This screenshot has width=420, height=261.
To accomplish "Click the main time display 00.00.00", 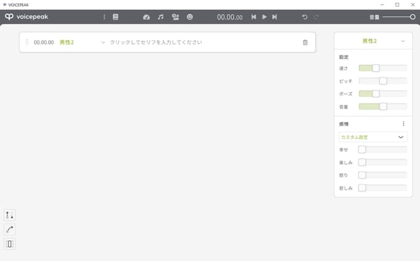I will tap(230, 17).
